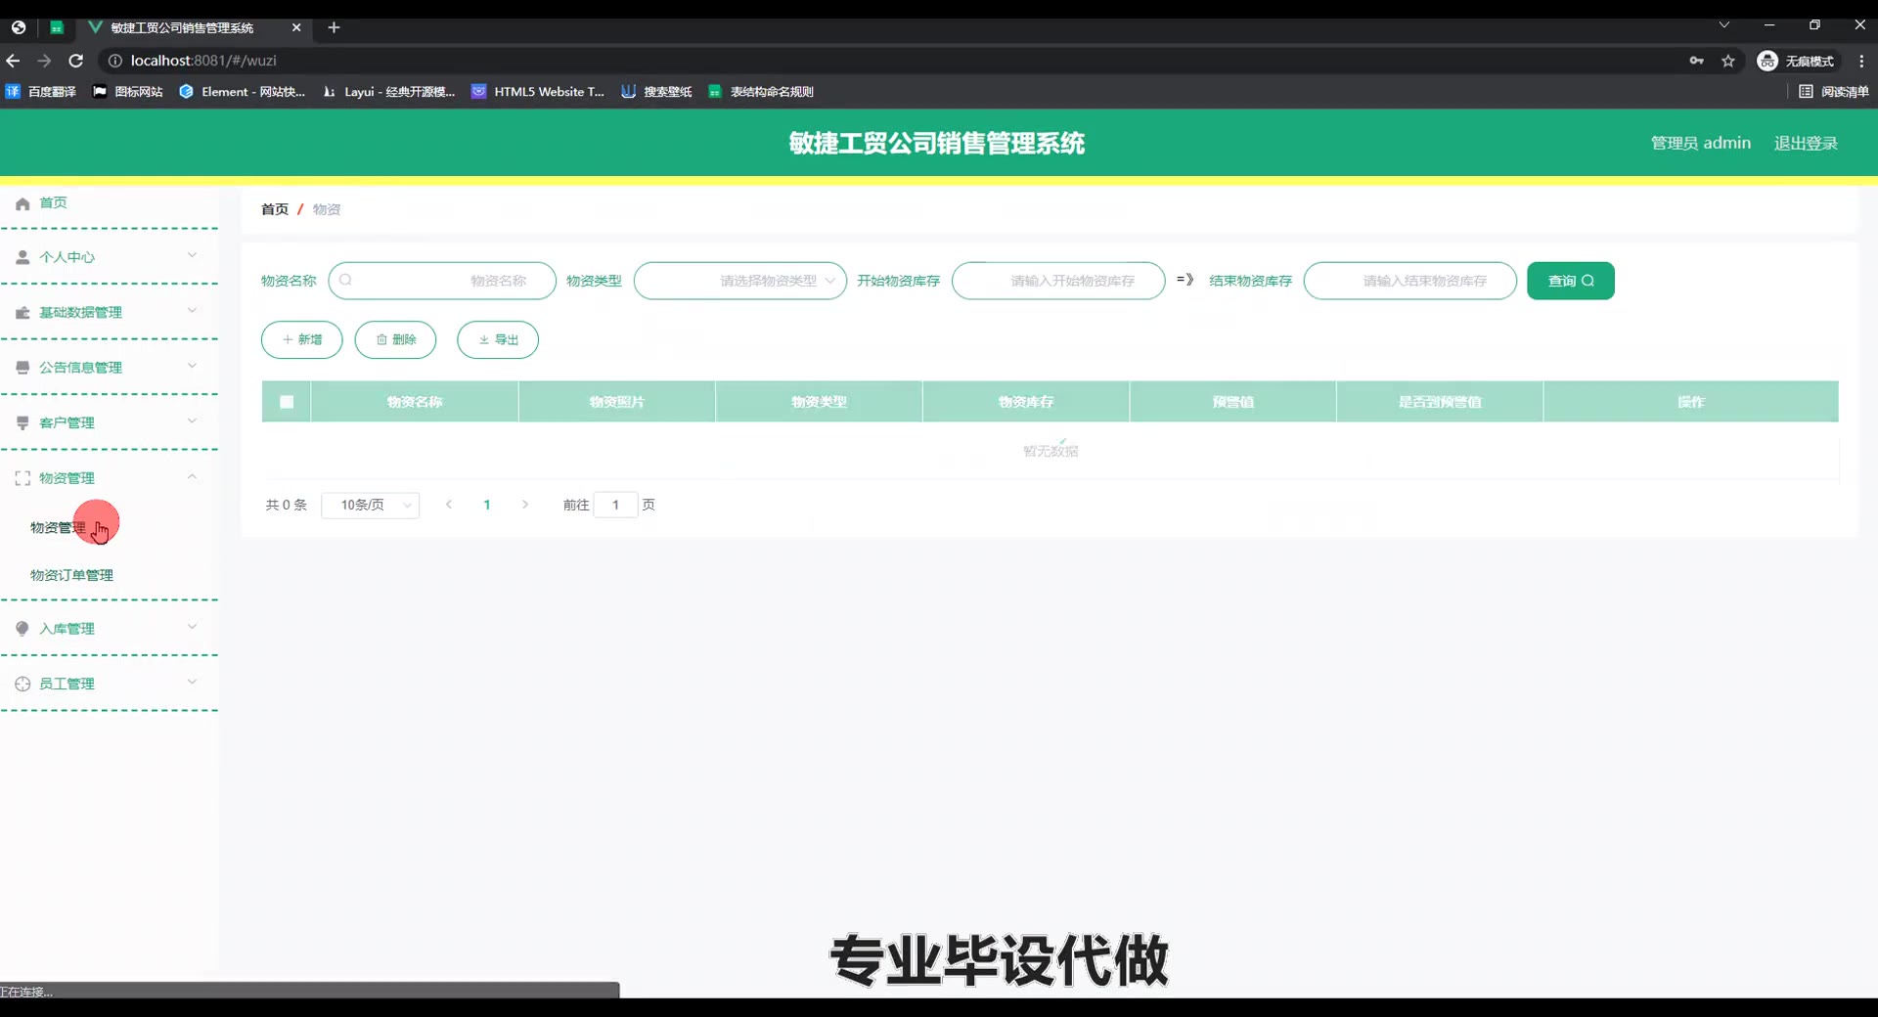Expand the 个人中心 menu chevron

(192, 255)
